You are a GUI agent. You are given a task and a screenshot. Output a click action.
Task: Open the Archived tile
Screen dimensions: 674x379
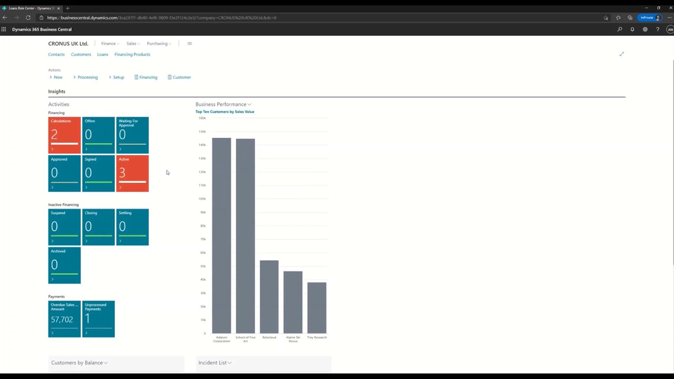pyautogui.click(x=64, y=265)
